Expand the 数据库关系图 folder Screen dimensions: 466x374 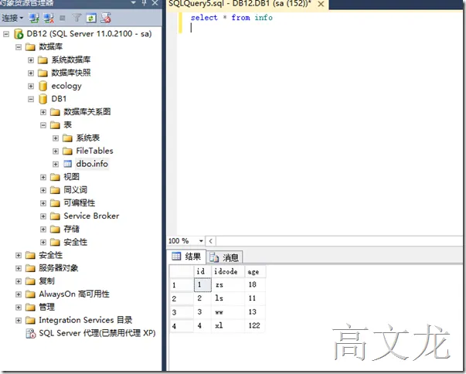pyautogui.click(x=43, y=112)
